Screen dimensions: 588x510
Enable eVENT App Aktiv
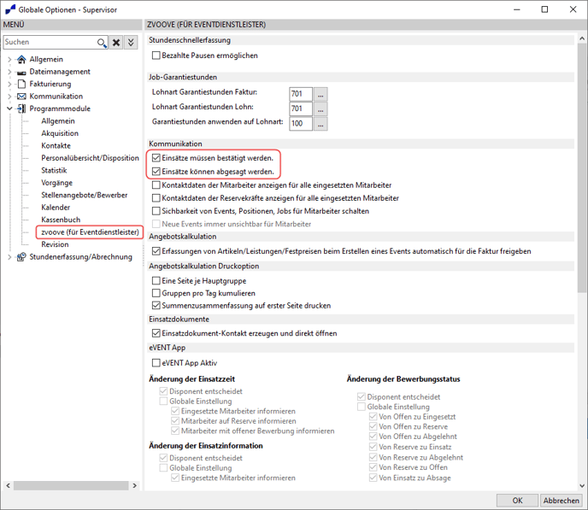click(156, 363)
